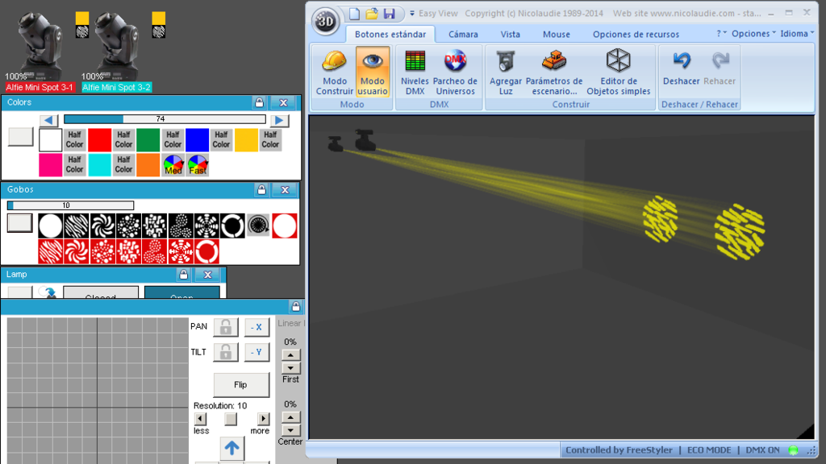Open Niveles DMX panel

coord(415,72)
